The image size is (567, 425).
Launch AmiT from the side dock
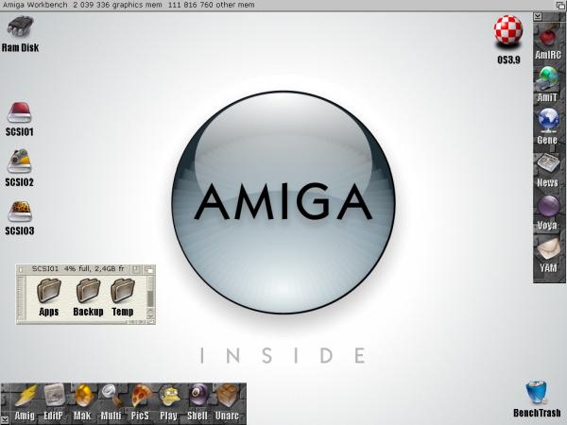click(548, 84)
